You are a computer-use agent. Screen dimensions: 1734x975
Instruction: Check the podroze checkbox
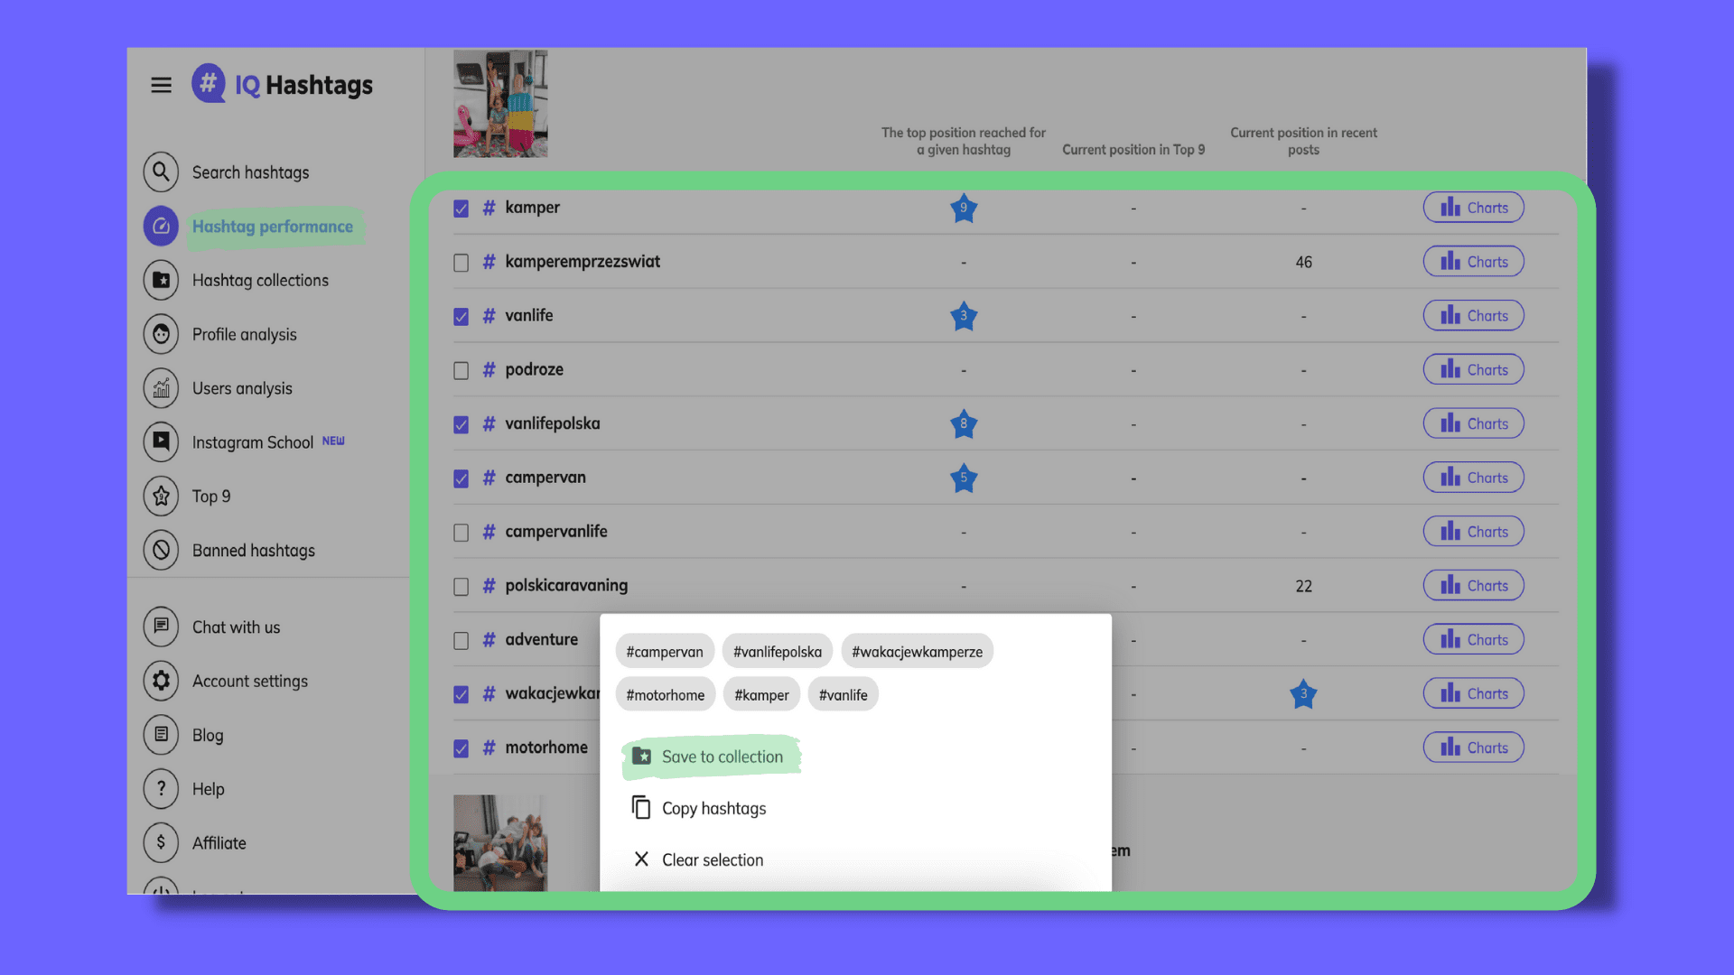pos(461,370)
